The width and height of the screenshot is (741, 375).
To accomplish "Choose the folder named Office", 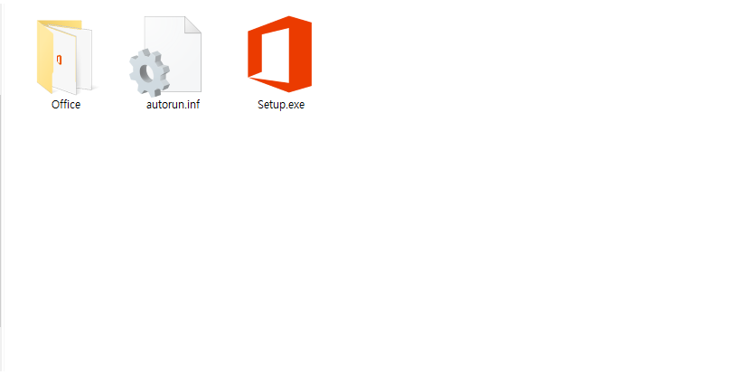I will [65, 57].
